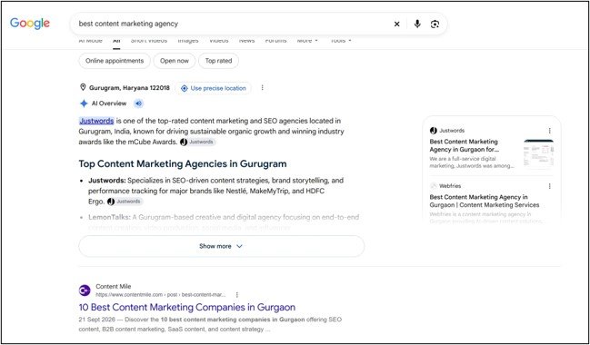Apply the Open now filter chip

175,61
